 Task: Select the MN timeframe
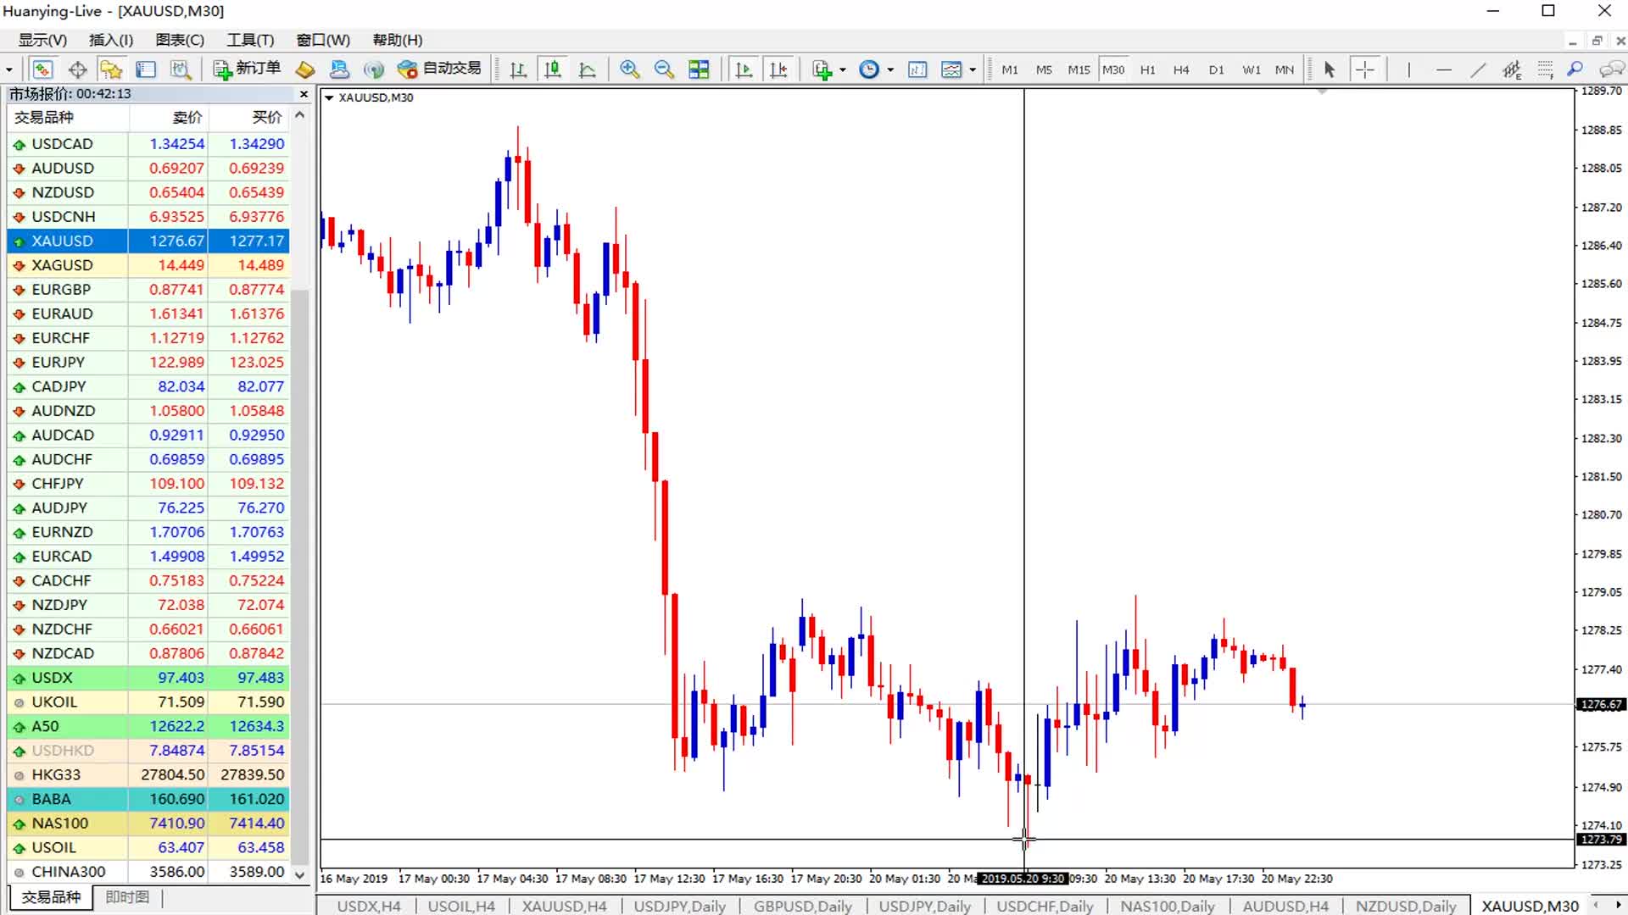[x=1285, y=69]
